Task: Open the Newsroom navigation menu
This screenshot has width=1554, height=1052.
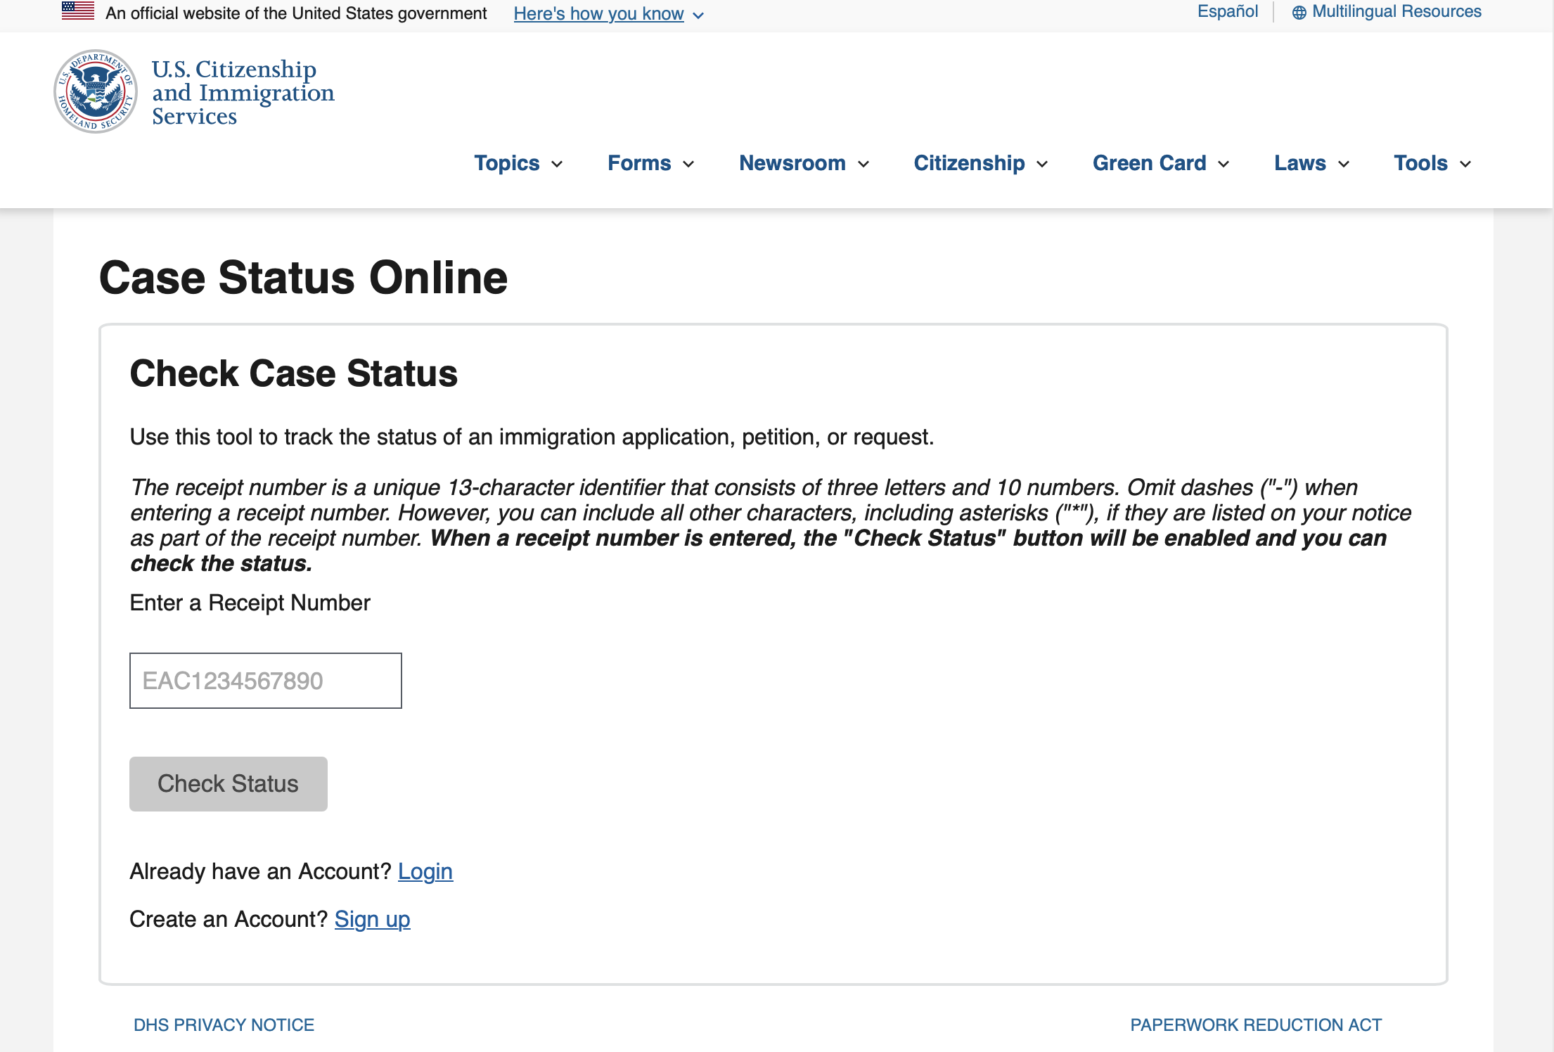Action: click(x=804, y=163)
